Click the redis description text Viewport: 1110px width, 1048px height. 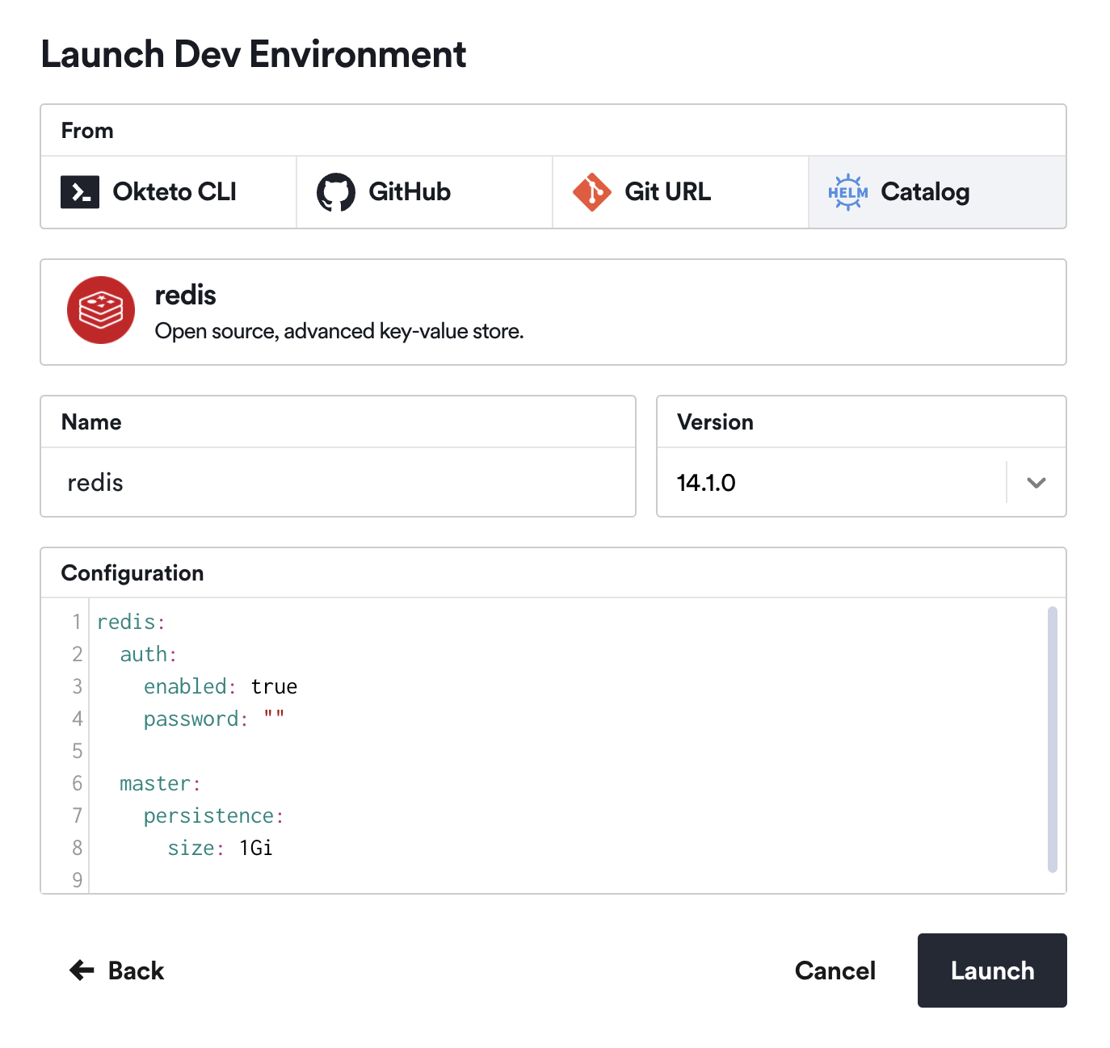339,331
